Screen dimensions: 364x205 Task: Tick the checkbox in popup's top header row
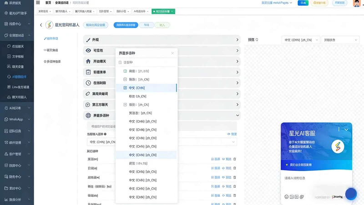point(120,62)
